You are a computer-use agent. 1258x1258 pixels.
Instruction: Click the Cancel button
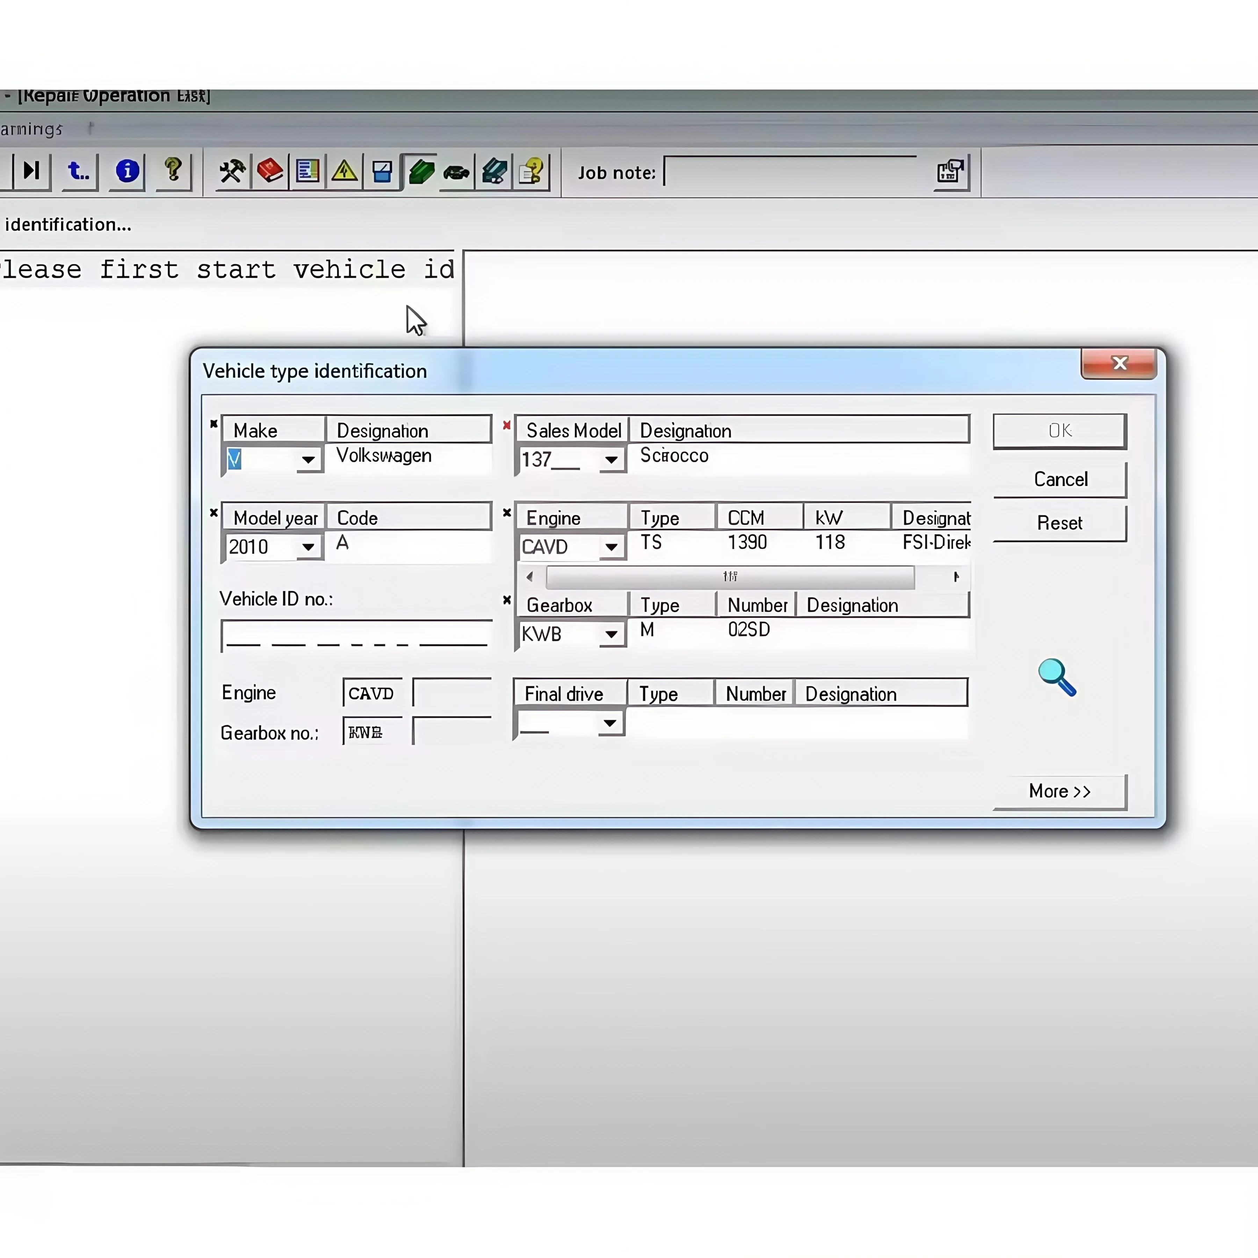pyautogui.click(x=1060, y=479)
